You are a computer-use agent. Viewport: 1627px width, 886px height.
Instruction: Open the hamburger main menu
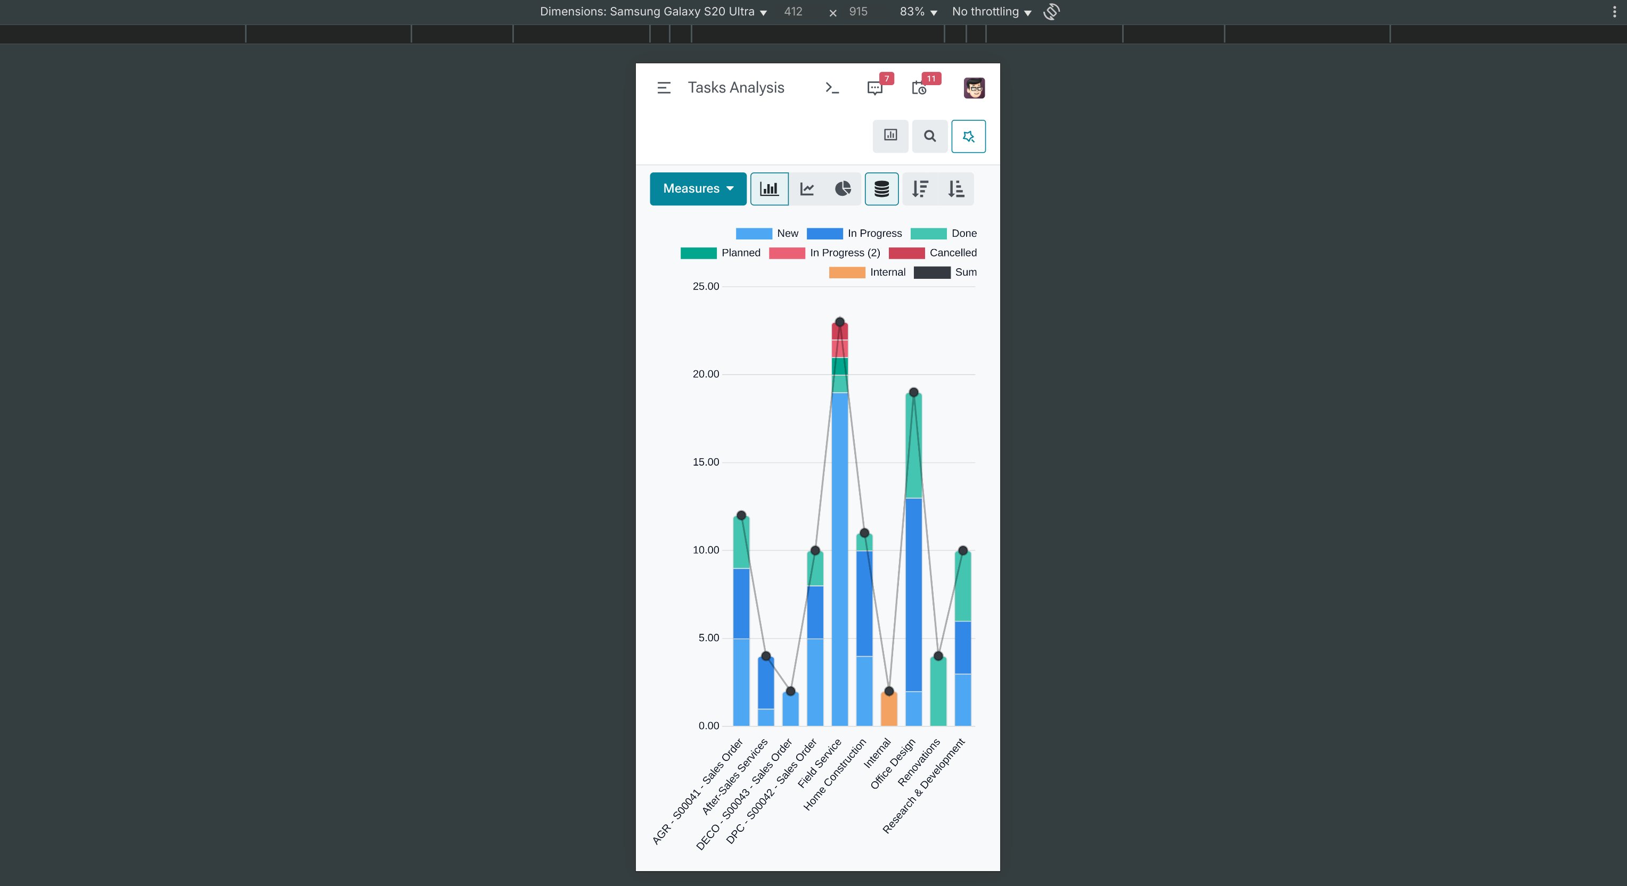pos(664,88)
